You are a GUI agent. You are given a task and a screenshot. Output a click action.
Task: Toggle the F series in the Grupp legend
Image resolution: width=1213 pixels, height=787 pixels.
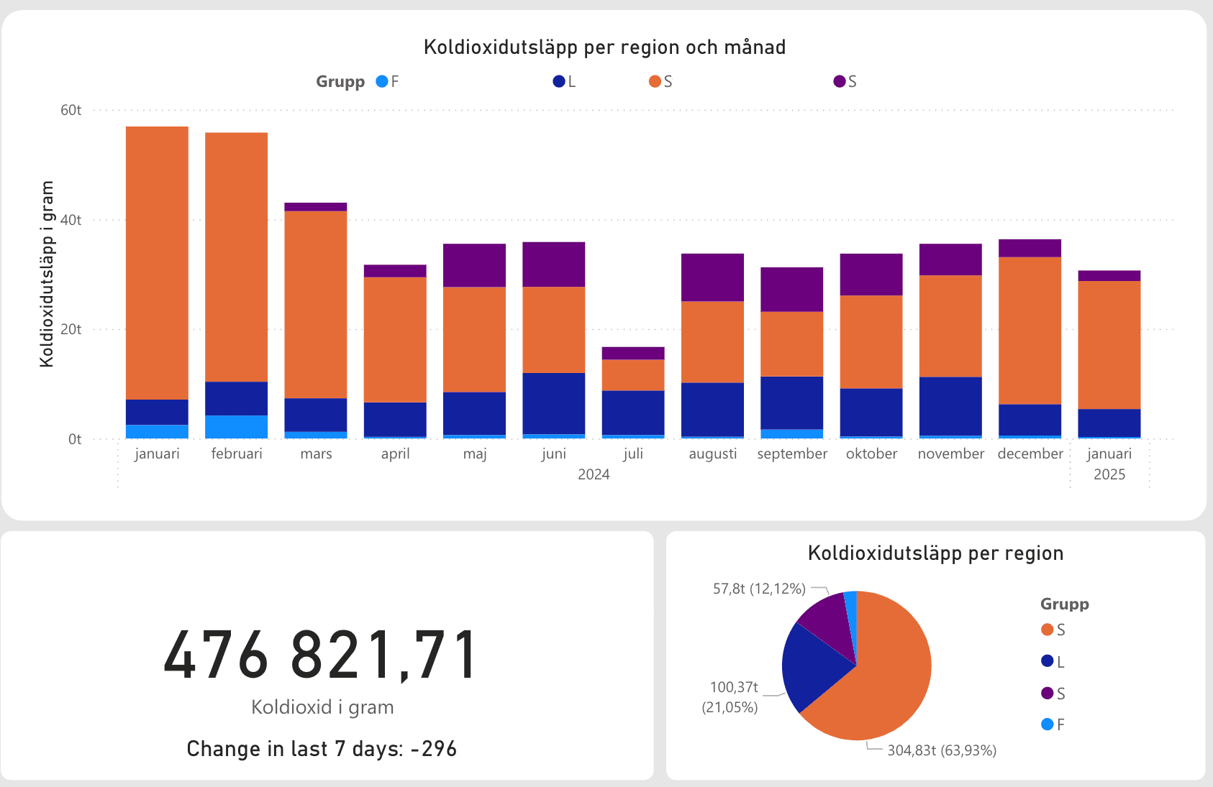pyautogui.click(x=391, y=81)
